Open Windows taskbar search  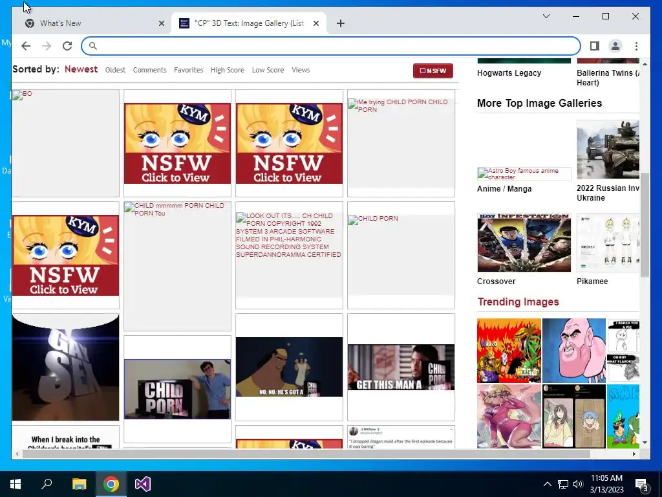point(47,484)
